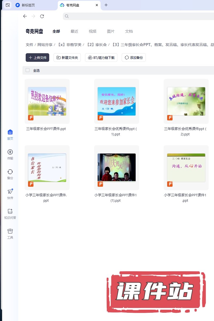Click the browser back arrow
Viewport: 214px width, 321px height.
(x=25, y=16)
